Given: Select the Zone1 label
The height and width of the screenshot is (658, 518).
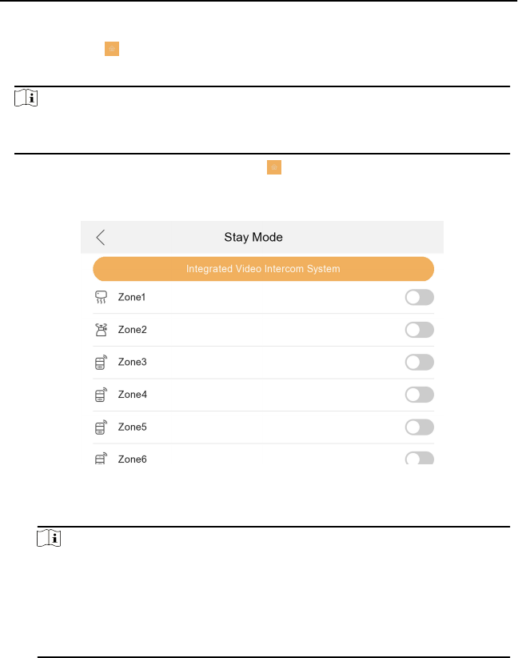Looking at the screenshot, I should coord(132,298).
